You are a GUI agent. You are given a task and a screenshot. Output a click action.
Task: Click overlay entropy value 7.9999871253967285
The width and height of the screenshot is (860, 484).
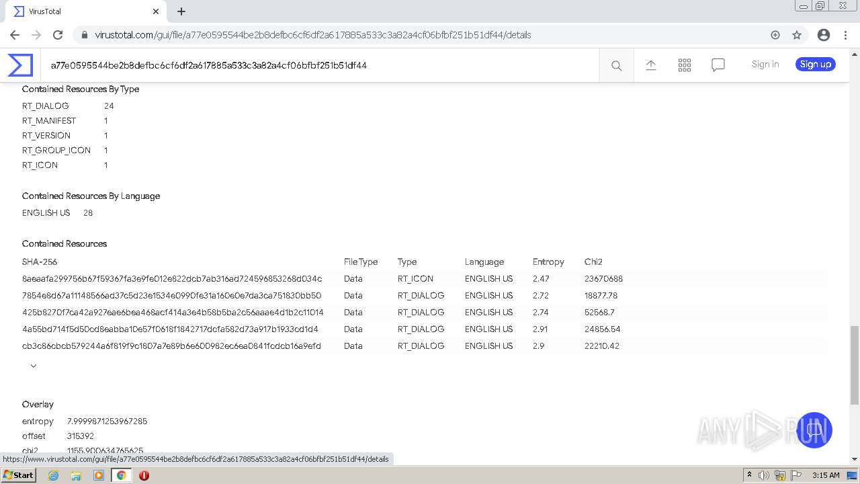pos(107,421)
